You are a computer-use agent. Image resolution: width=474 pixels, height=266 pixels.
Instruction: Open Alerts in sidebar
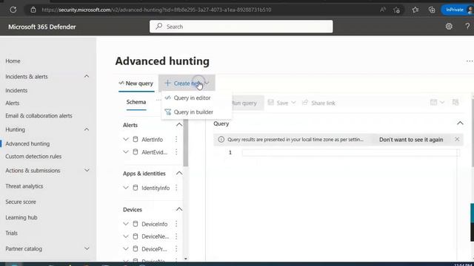tap(13, 103)
